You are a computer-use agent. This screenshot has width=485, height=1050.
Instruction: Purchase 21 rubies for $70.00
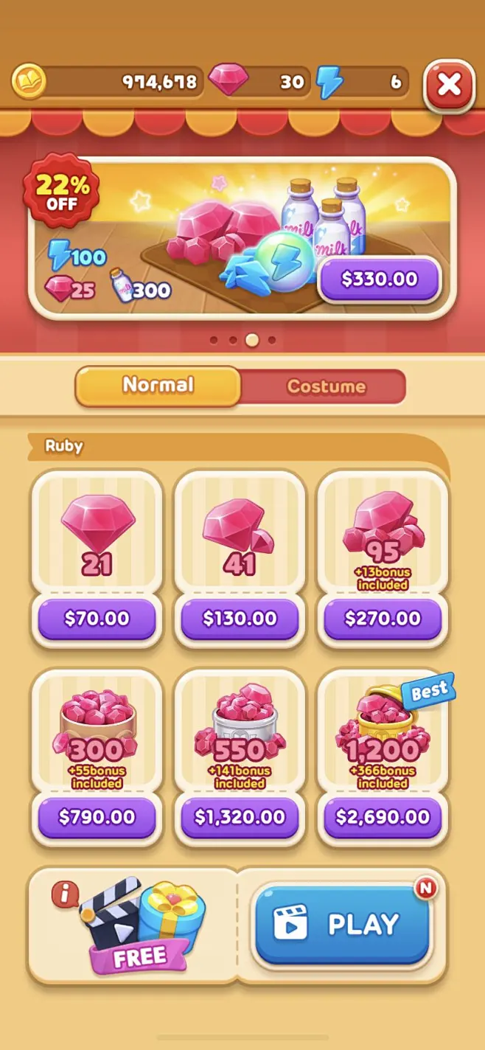[x=97, y=618]
